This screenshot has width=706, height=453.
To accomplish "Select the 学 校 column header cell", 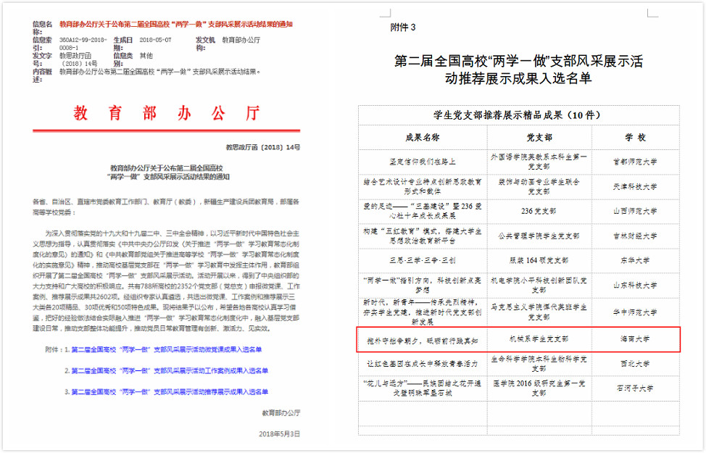I will [635, 138].
